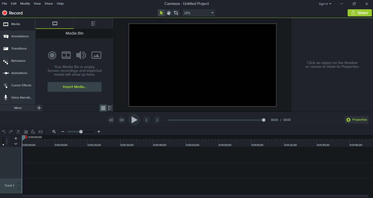Copy selection with the timeline copy icon
Screen dimensions: 373x198
tap(26, 132)
